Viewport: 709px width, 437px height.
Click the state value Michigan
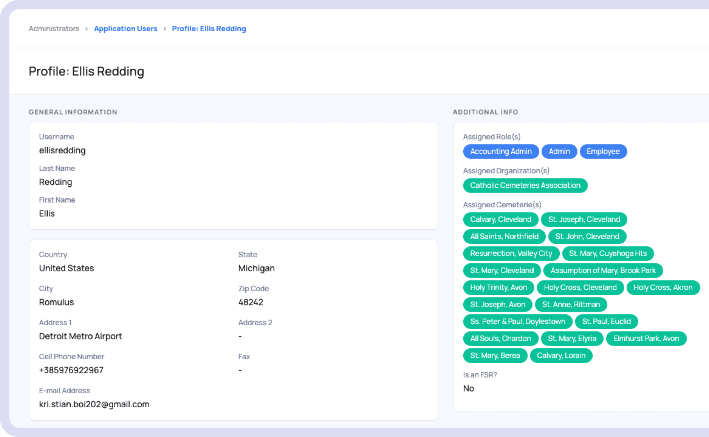click(x=256, y=268)
